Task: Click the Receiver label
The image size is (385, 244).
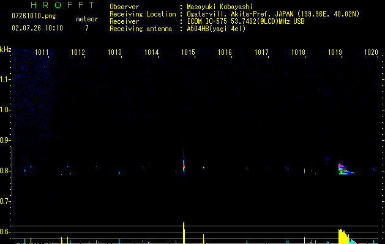Action: click(x=124, y=21)
